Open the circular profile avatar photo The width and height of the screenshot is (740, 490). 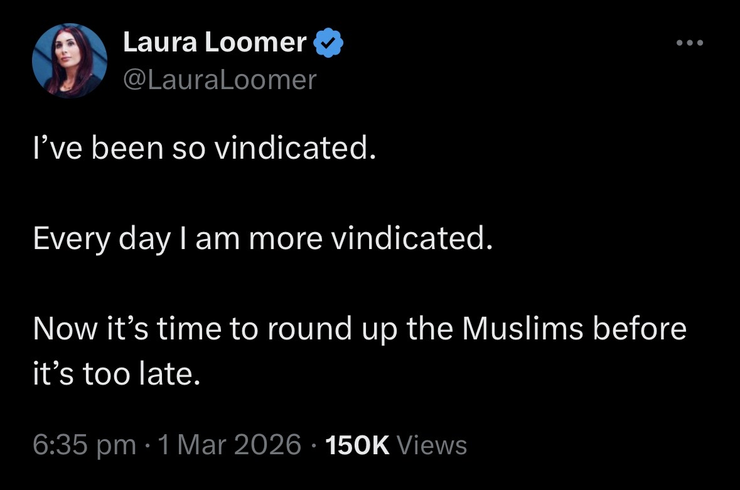coord(70,62)
